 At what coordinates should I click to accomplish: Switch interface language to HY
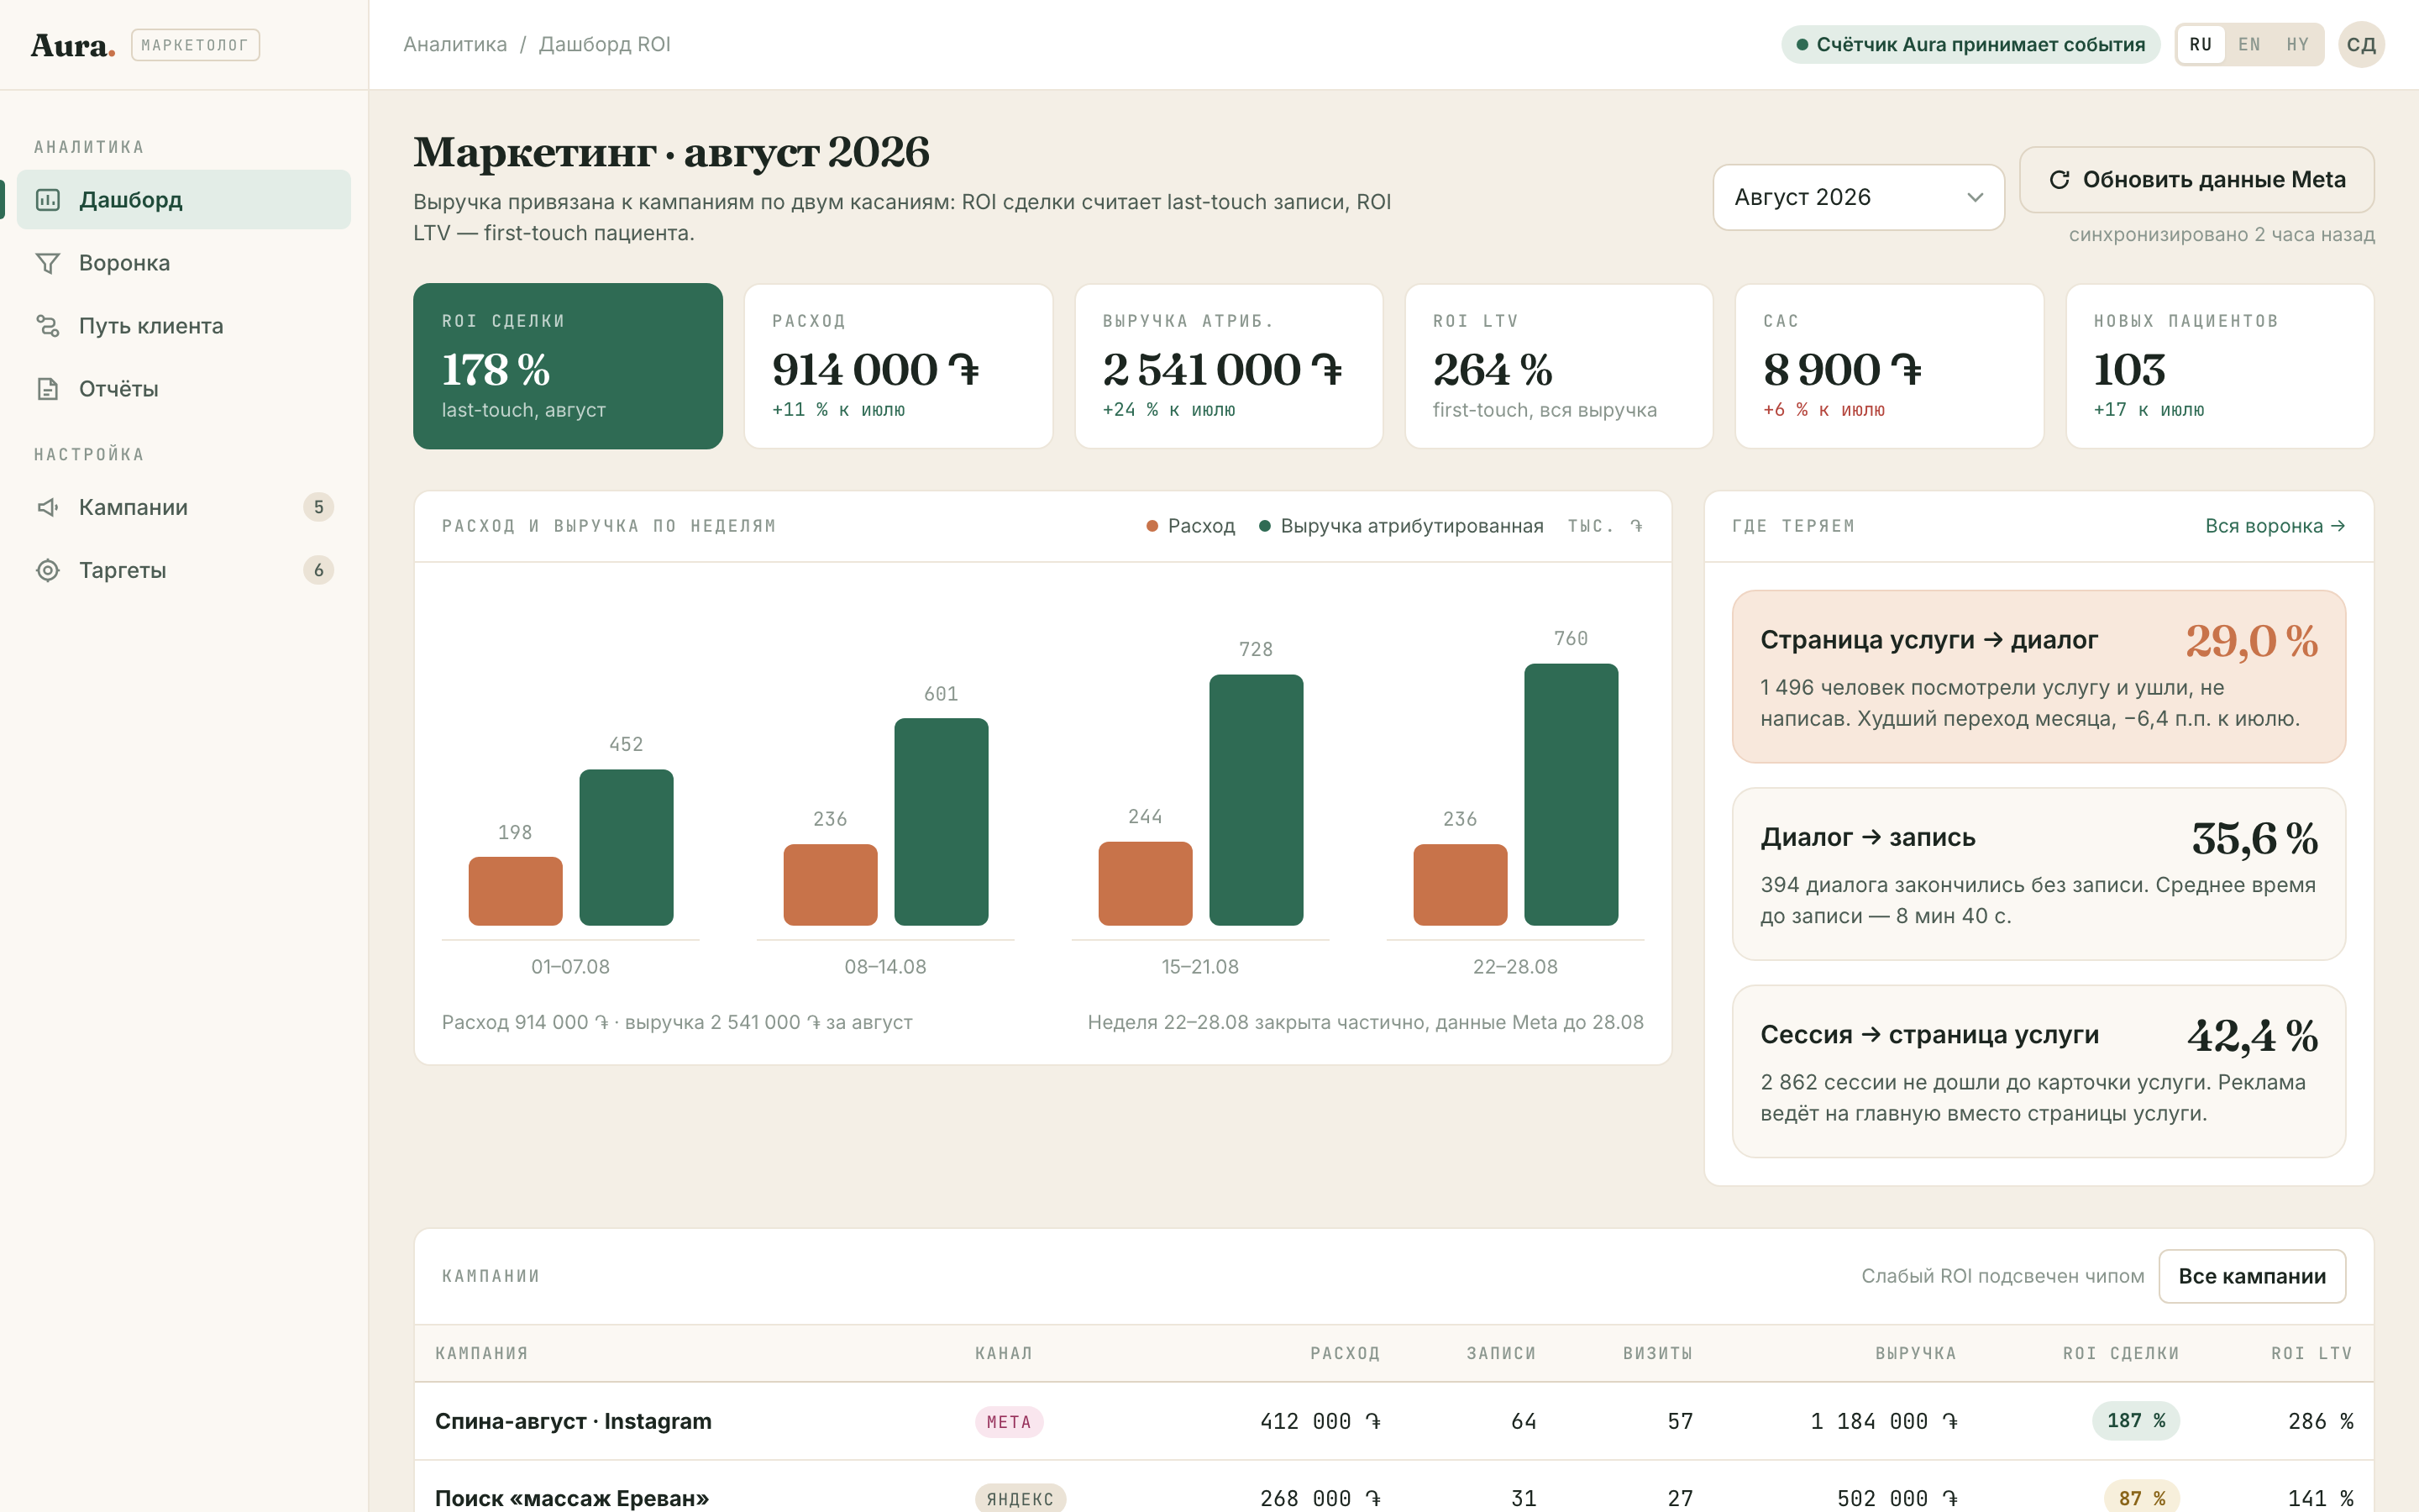click(x=2297, y=45)
